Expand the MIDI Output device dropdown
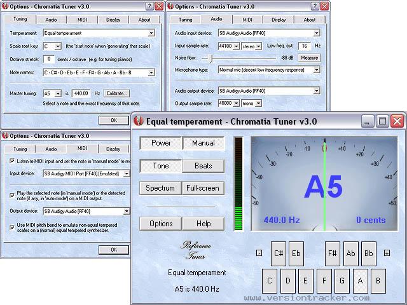The height and width of the screenshot is (305, 407). click(x=126, y=211)
